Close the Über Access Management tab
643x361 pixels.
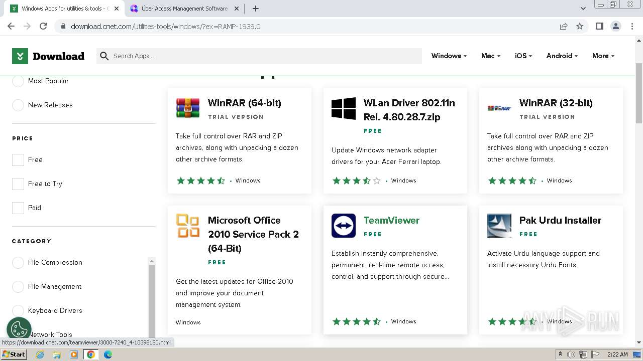[237, 9]
